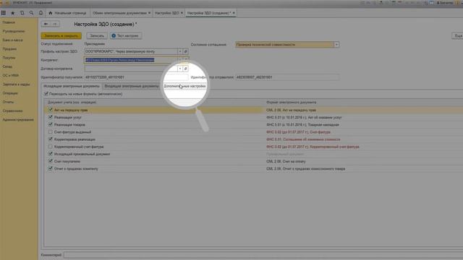Open the ЭДО profile record via its open icon

185,51
